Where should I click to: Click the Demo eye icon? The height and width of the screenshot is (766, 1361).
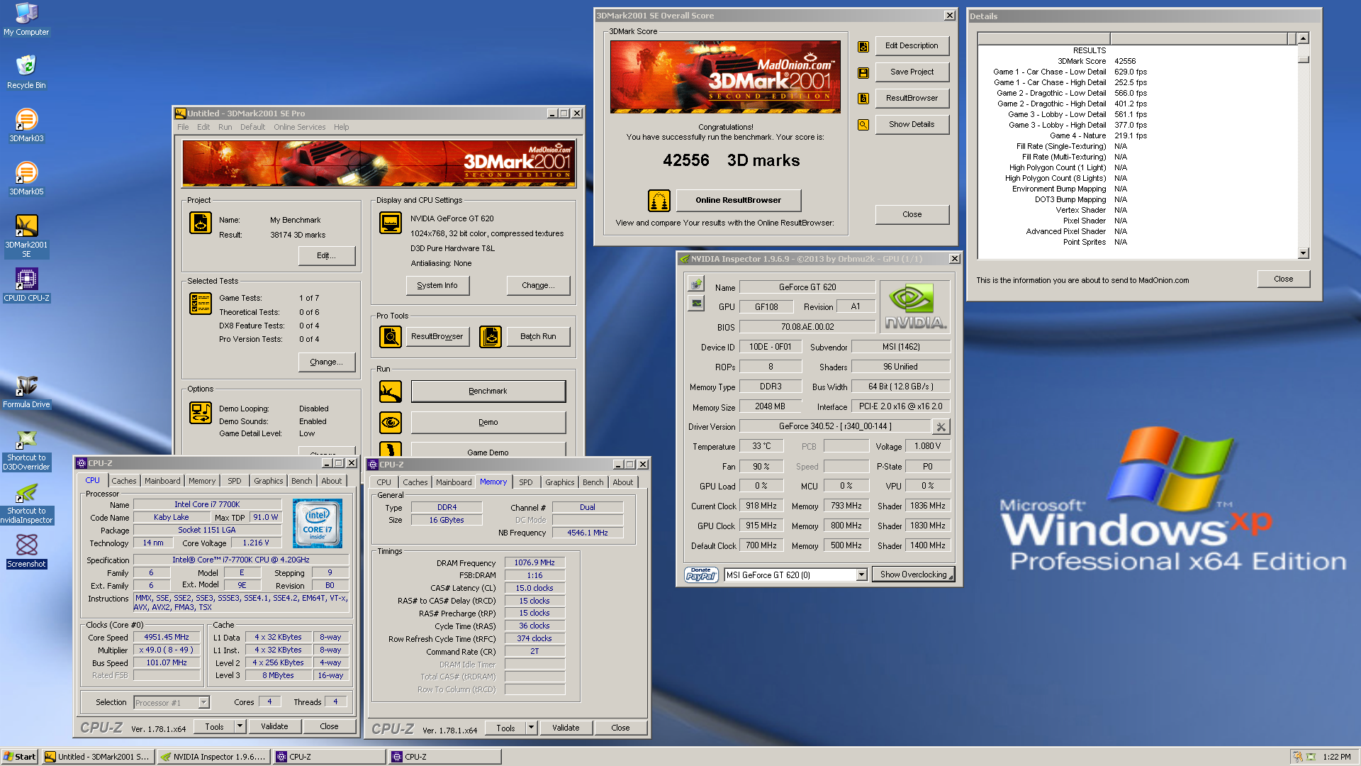tap(391, 422)
